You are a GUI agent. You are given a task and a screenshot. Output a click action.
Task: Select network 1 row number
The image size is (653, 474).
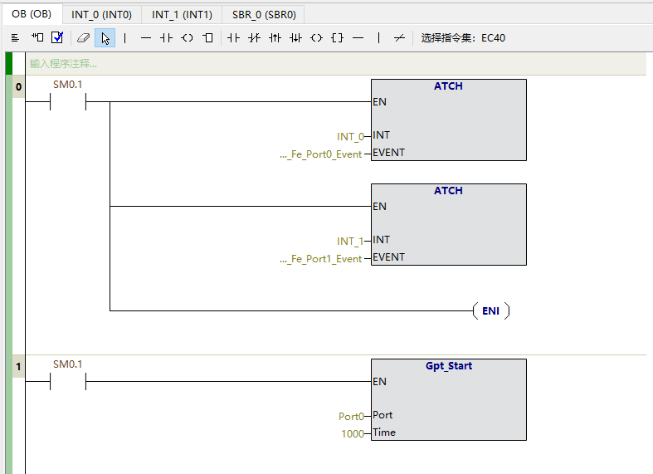click(x=18, y=366)
